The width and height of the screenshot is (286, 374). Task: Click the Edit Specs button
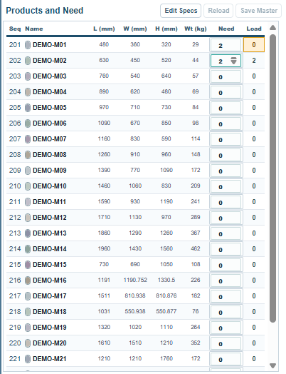[181, 11]
